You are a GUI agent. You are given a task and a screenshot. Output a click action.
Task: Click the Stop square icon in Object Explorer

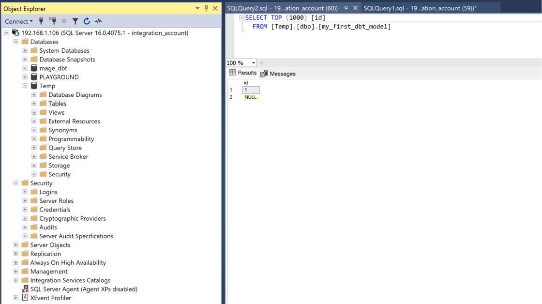64,21
